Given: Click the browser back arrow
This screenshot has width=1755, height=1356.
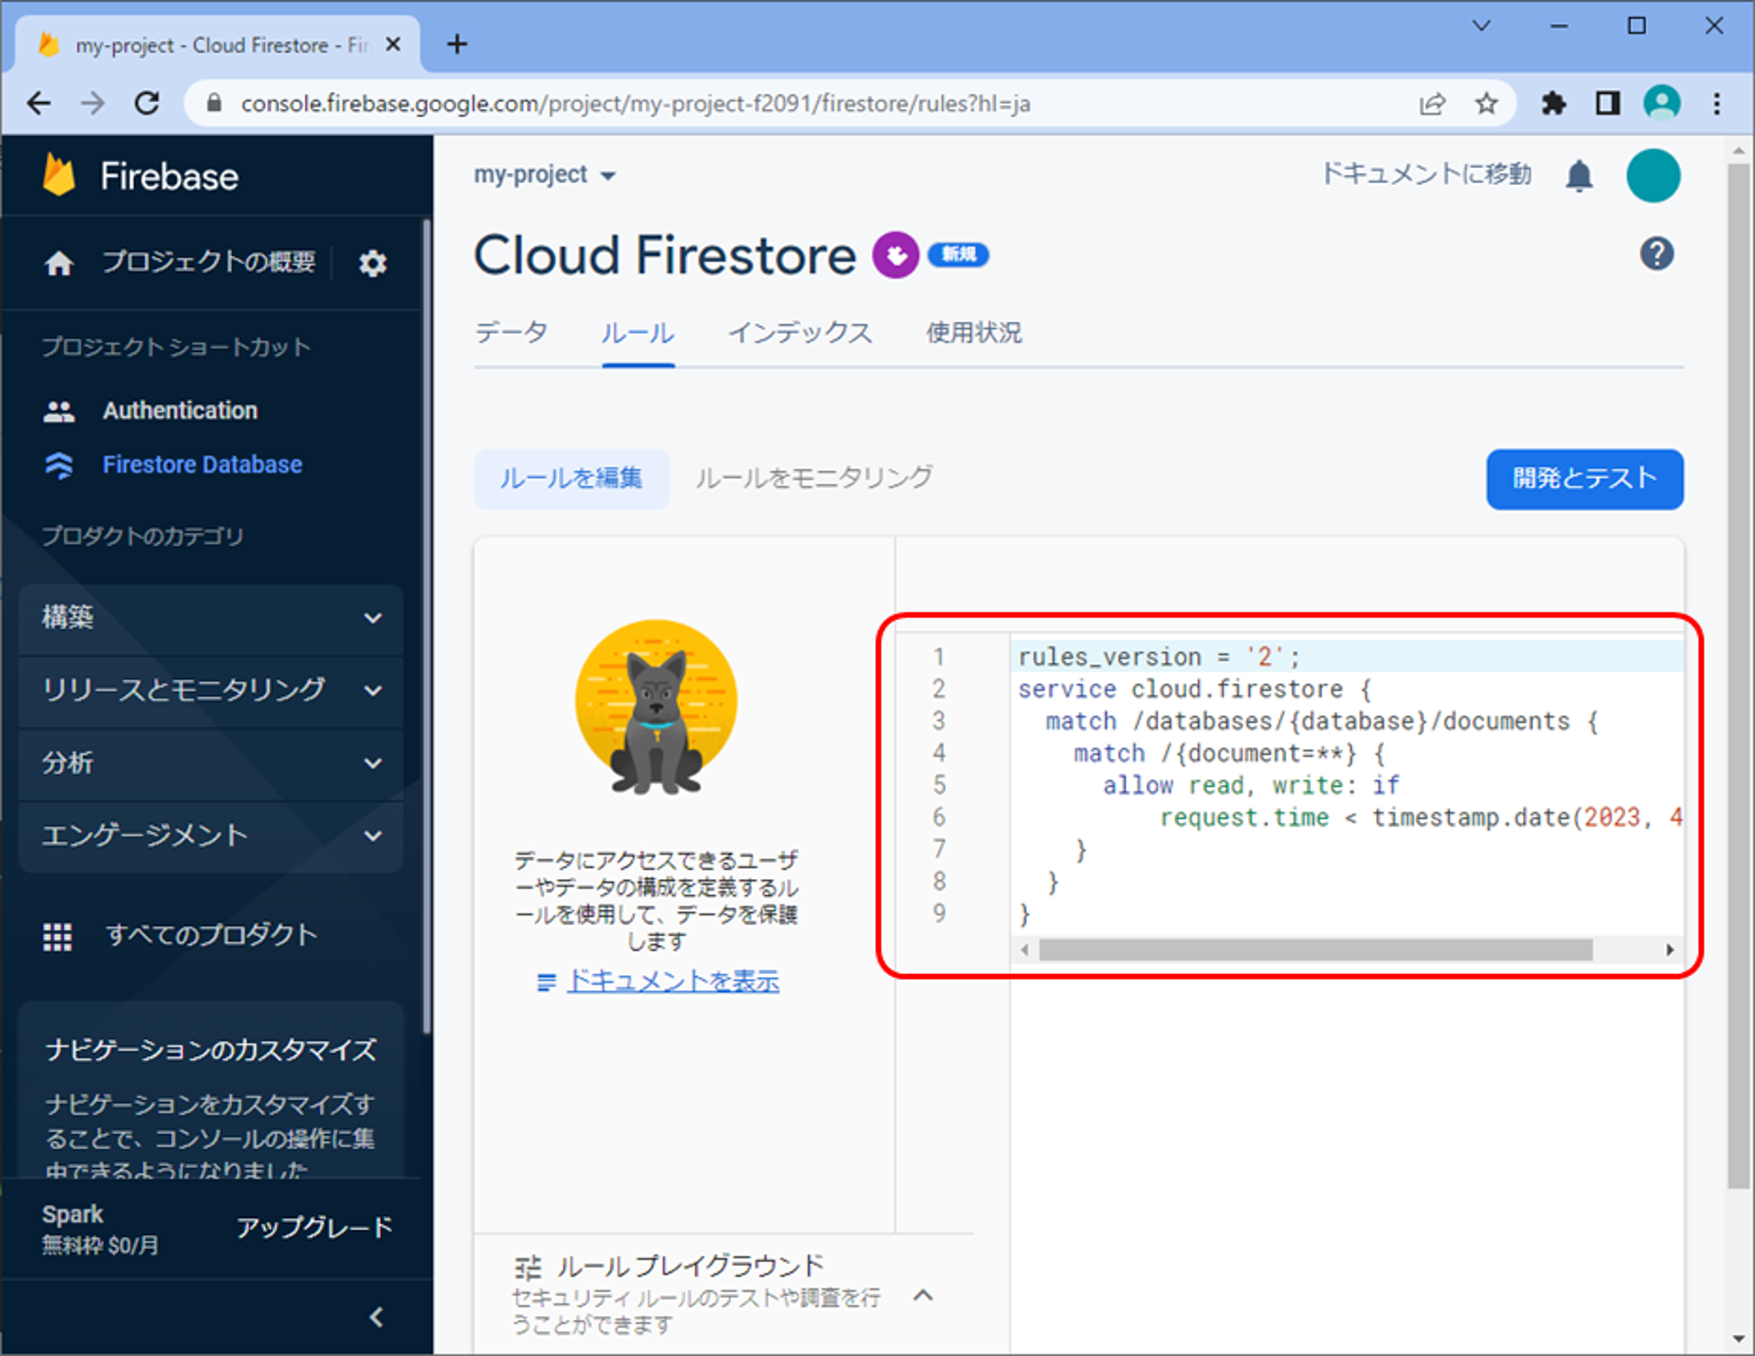Looking at the screenshot, I should [39, 104].
